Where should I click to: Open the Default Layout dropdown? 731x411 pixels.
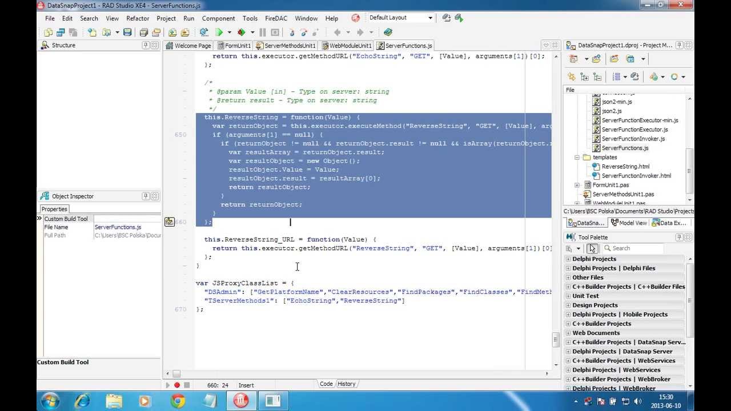click(x=430, y=18)
